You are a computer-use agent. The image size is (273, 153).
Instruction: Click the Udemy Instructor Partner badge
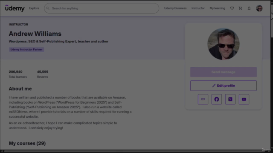[x=26, y=49]
